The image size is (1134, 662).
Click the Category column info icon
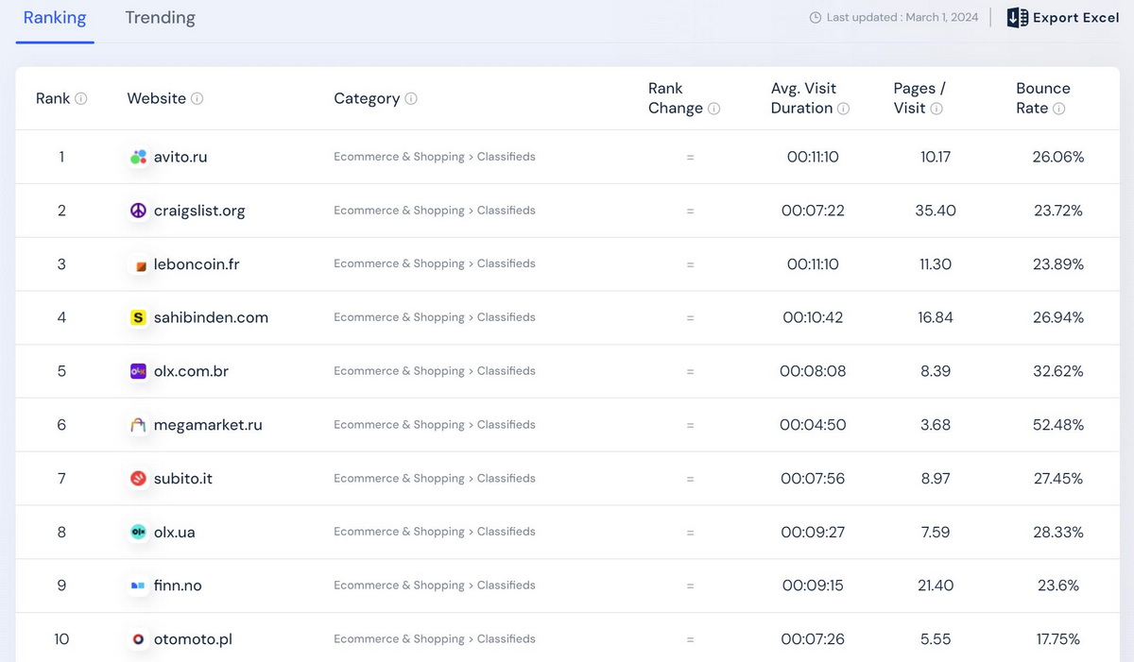pyautogui.click(x=411, y=98)
